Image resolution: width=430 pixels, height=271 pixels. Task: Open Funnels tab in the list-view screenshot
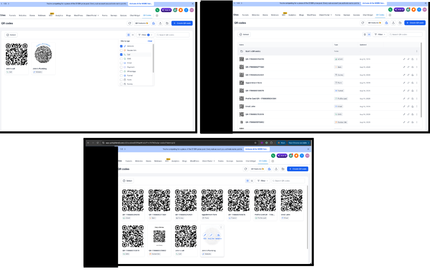[245, 15]
